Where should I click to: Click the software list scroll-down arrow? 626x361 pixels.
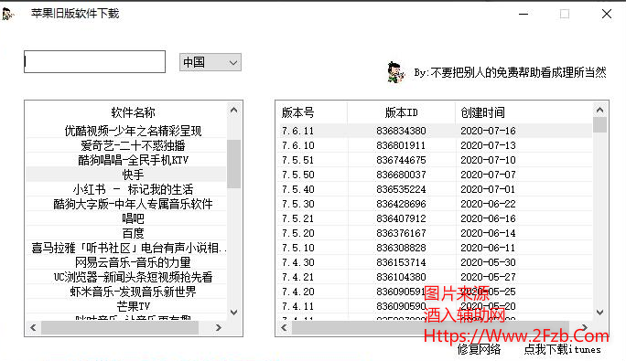(234, 312)
